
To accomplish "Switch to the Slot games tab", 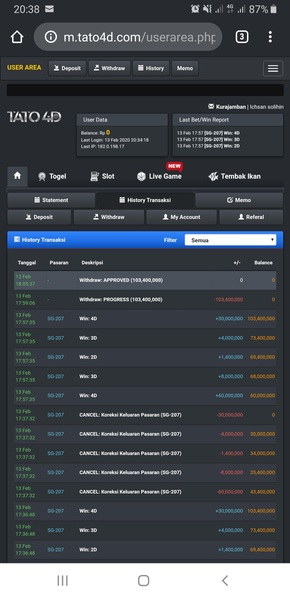I will (102, 176).
